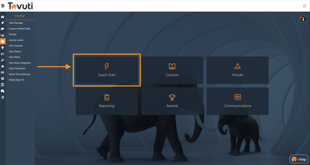This screenshot has width=310, height=165.
Task: Open the Courses tile
Action: tap(172, 70)
